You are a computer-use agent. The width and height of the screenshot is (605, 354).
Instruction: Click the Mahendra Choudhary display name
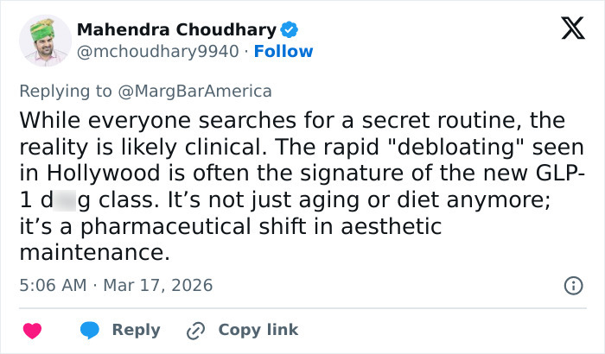[x=176, y=30]
